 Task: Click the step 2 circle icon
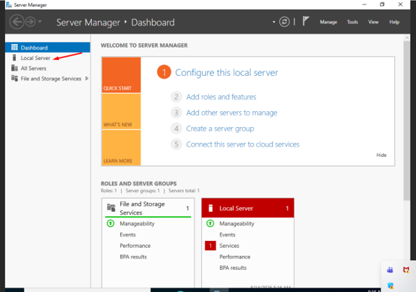tap(176, 97)
